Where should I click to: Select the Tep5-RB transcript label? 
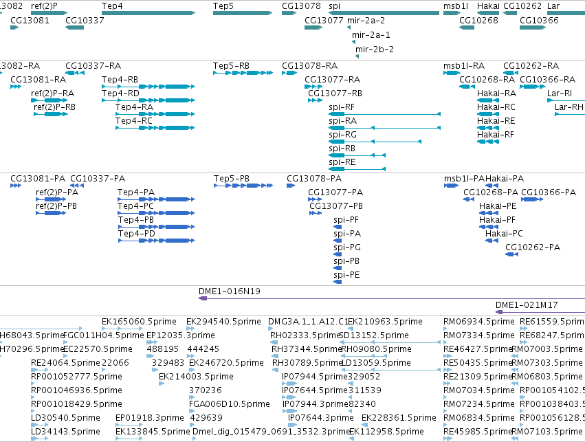pyautogui.click(x=231, y=66)
